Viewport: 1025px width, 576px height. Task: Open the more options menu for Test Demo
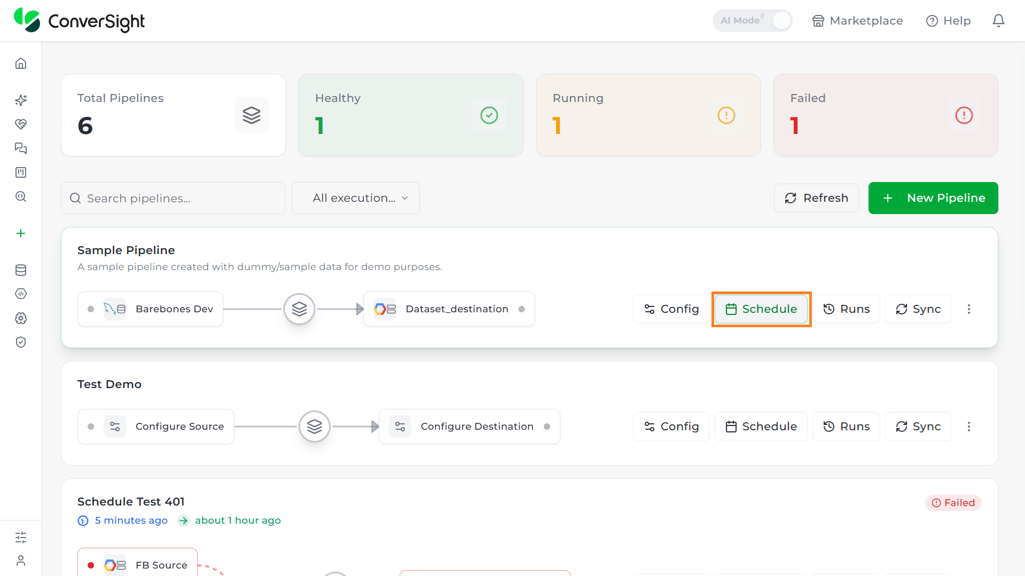click(x=969, y=427)
